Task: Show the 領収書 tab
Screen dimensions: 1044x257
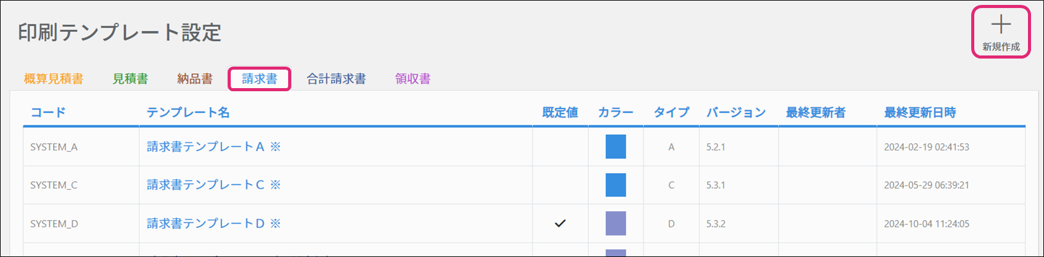Action: pos(413,79)
